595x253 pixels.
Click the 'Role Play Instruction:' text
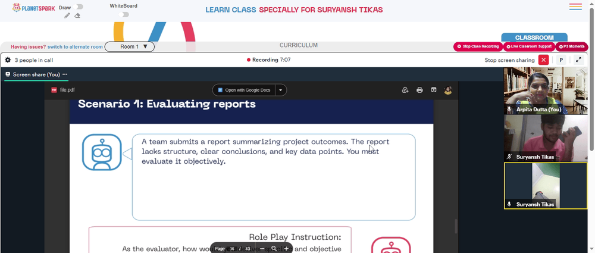[x=295, y=237]
